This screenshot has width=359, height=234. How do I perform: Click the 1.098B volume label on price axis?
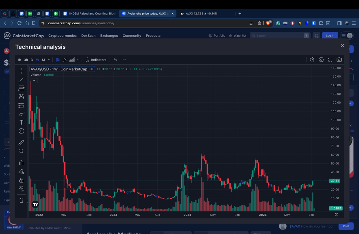coord(336,208)
